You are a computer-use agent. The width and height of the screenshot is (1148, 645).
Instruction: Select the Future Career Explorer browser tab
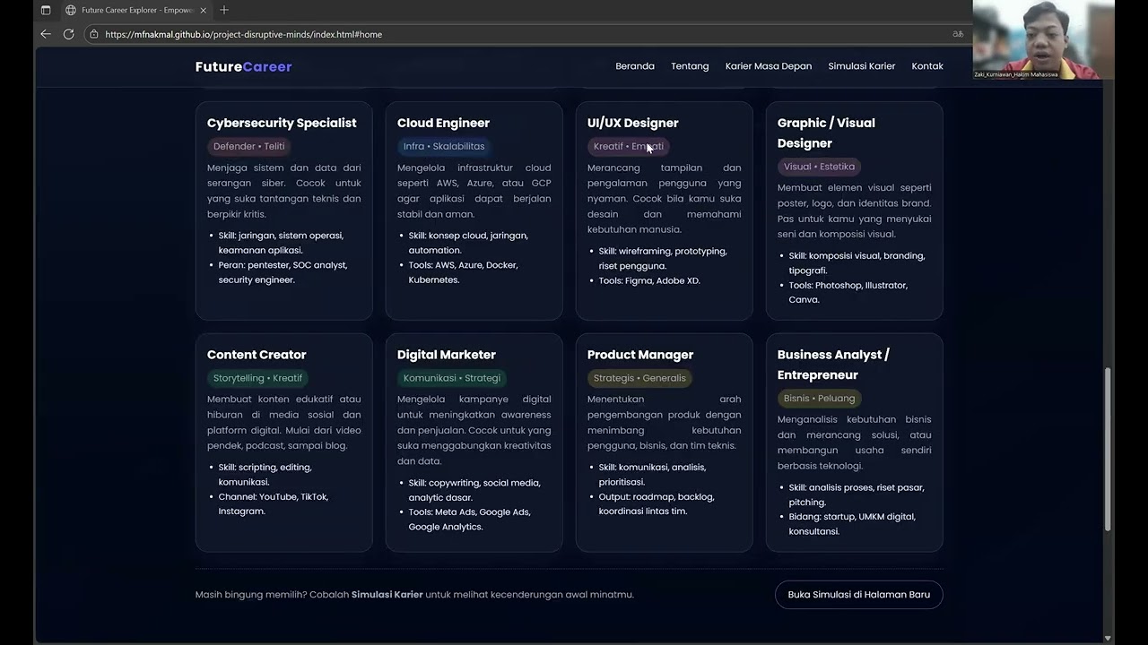click(136, 10)
